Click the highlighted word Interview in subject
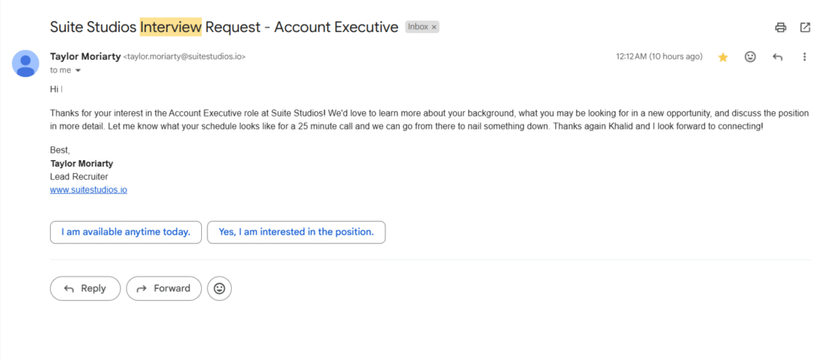The height and width of the screenshot is (361, 824). point(171,27)
